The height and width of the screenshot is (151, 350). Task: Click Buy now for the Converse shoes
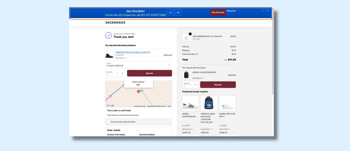click(x=150, y=73)
